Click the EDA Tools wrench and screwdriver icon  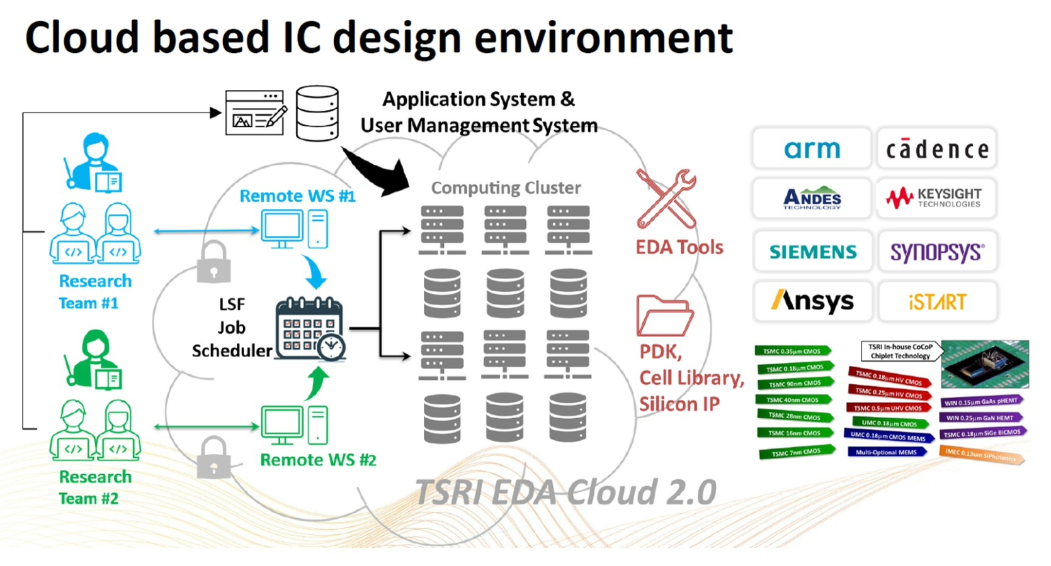(x=666, y=199)
